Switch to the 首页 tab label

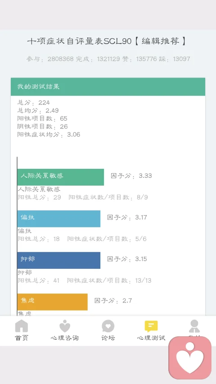pyautogui.click(x=22, y=338)
